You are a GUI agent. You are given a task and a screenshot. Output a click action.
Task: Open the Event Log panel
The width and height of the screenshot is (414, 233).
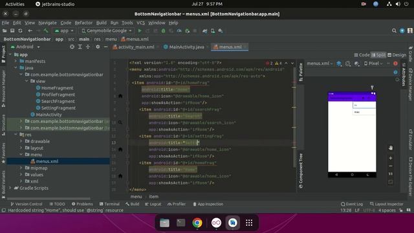tap(352, 204)
